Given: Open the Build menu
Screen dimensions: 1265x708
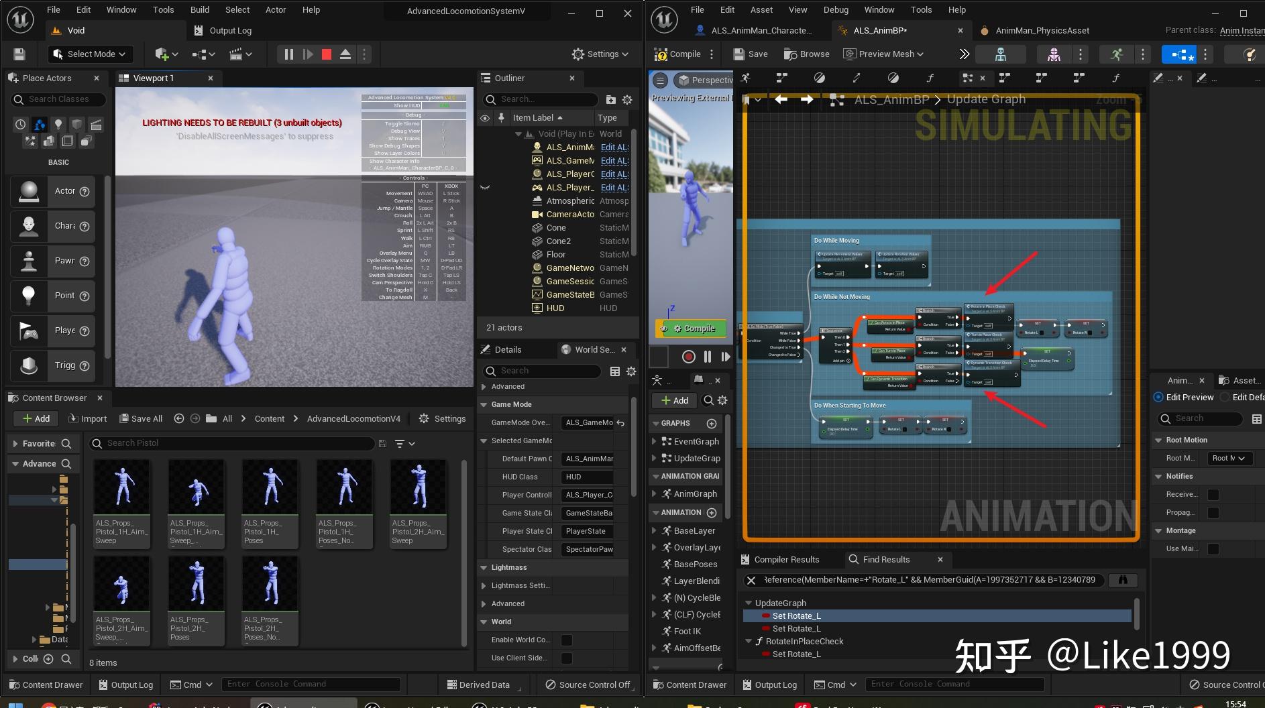Looking at the screenshot, I should point(199,10).
